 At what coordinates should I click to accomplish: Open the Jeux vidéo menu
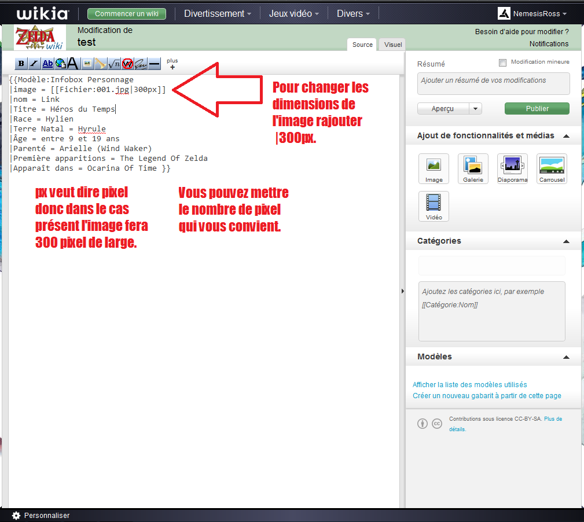coord(293,13)
